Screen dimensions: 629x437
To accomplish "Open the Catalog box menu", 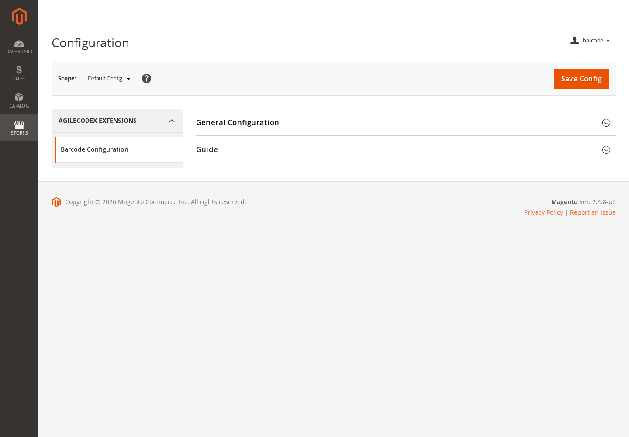I will 19,101.
